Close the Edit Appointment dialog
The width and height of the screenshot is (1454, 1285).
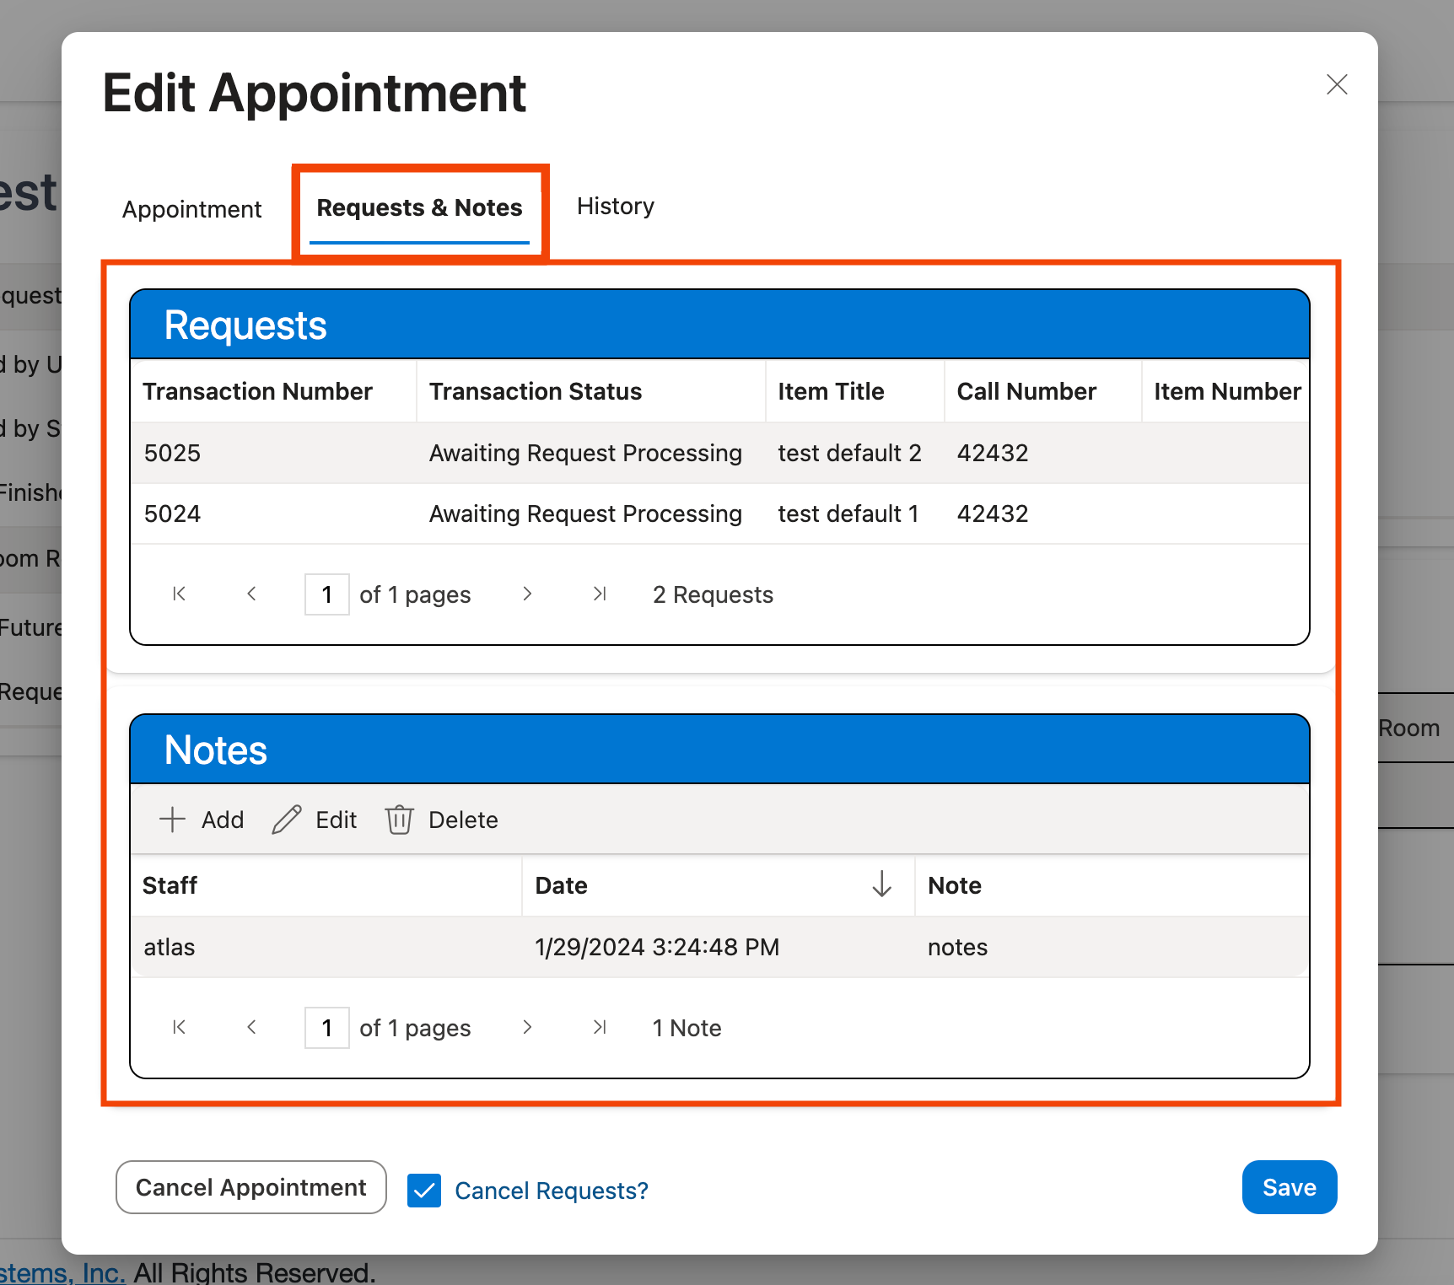pos(1337,84)
